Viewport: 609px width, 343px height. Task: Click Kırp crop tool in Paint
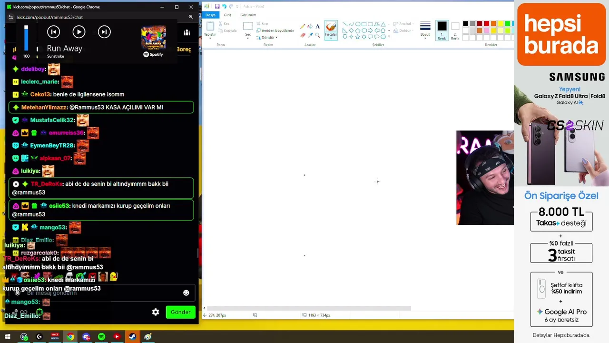pyautogui.click(x=262, y=23)
